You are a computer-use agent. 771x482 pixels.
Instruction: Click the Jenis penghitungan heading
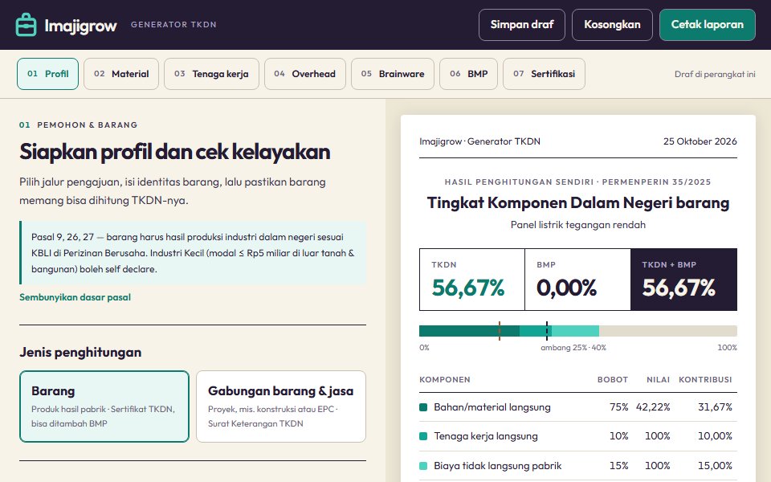tap(80, 353)
